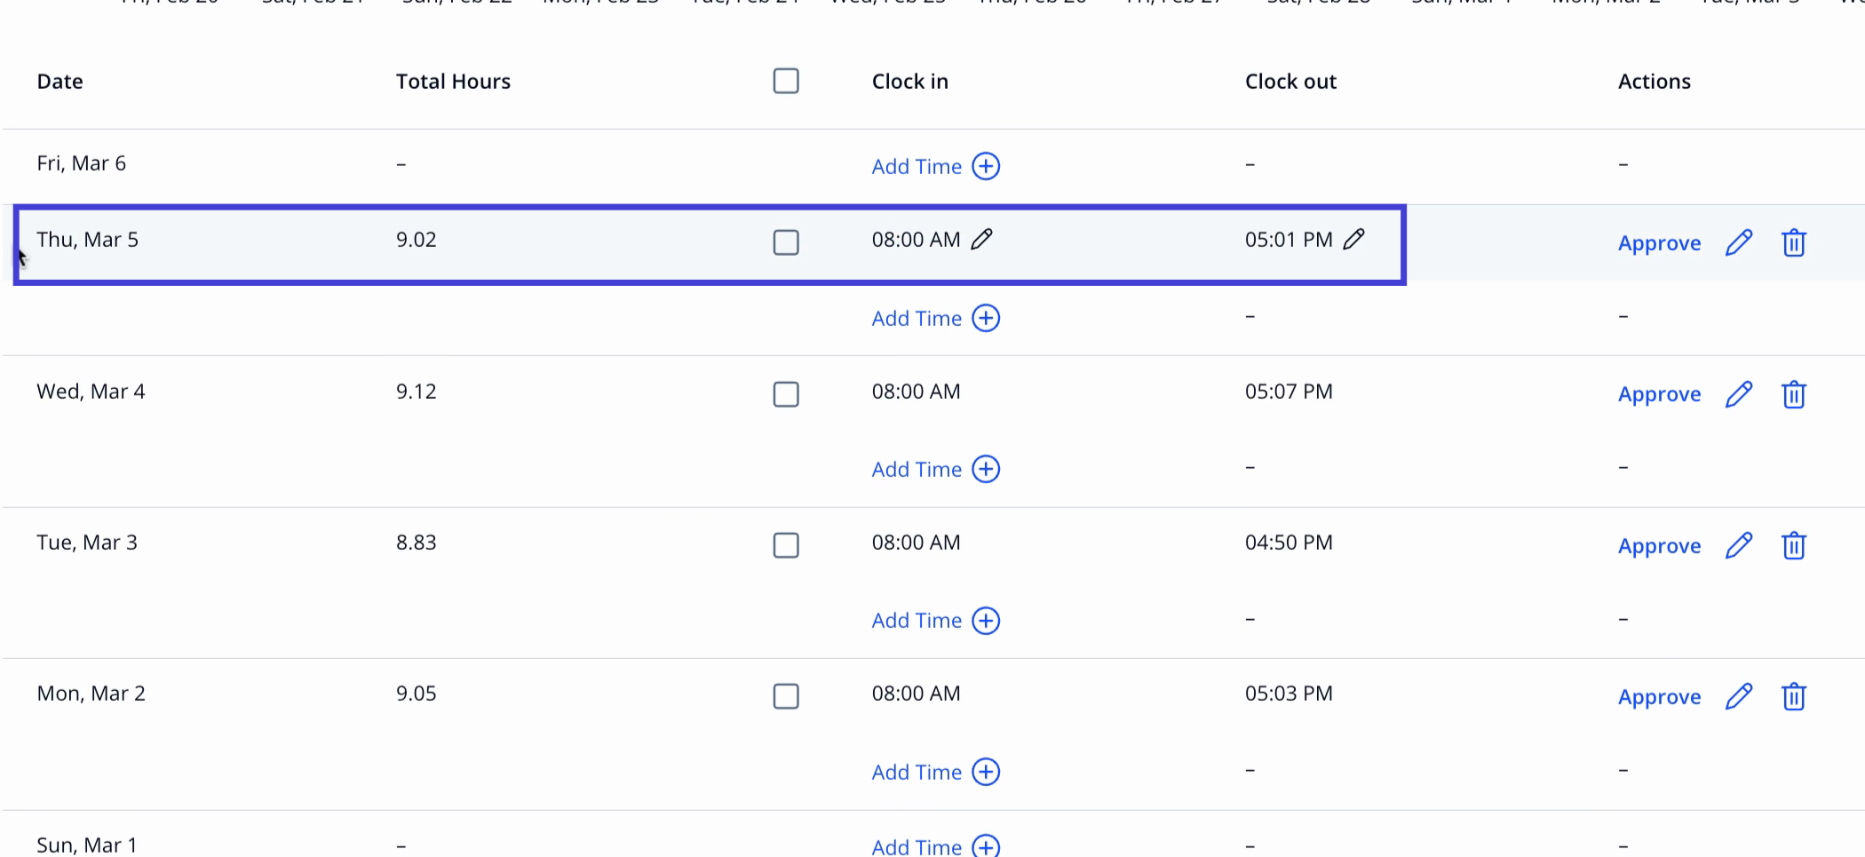Click the 08:00 AM clock-in on Wed, Mar 4
Viewport: 1865px width, 857px height.
[x=916, y=392]
